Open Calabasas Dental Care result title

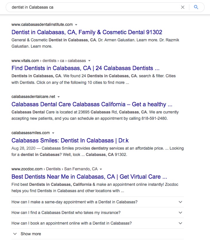92,104
